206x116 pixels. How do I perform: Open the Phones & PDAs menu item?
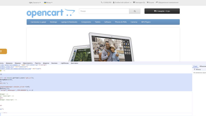(x=121, y=22)
